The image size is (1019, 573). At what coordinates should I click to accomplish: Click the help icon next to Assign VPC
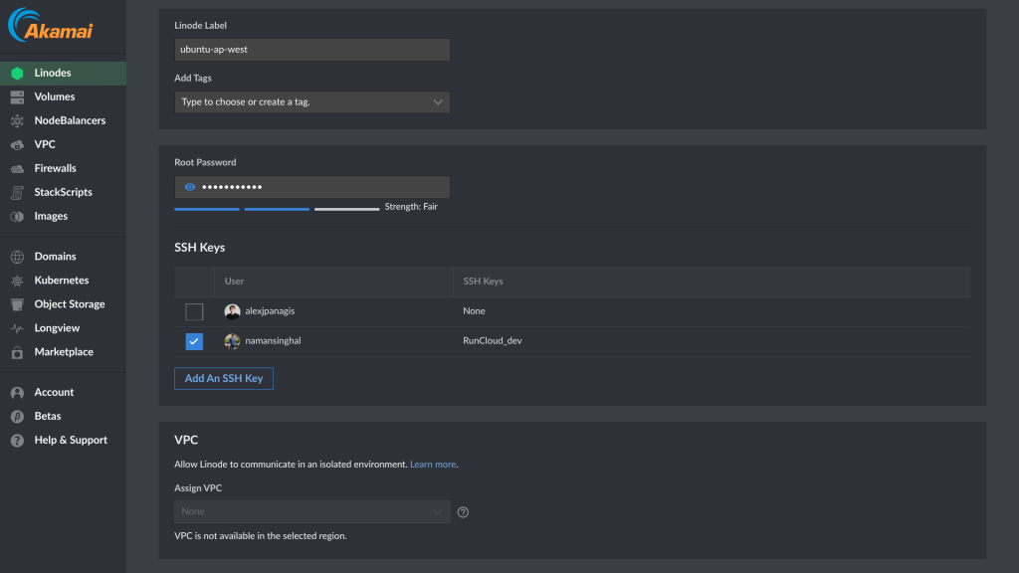463,512
